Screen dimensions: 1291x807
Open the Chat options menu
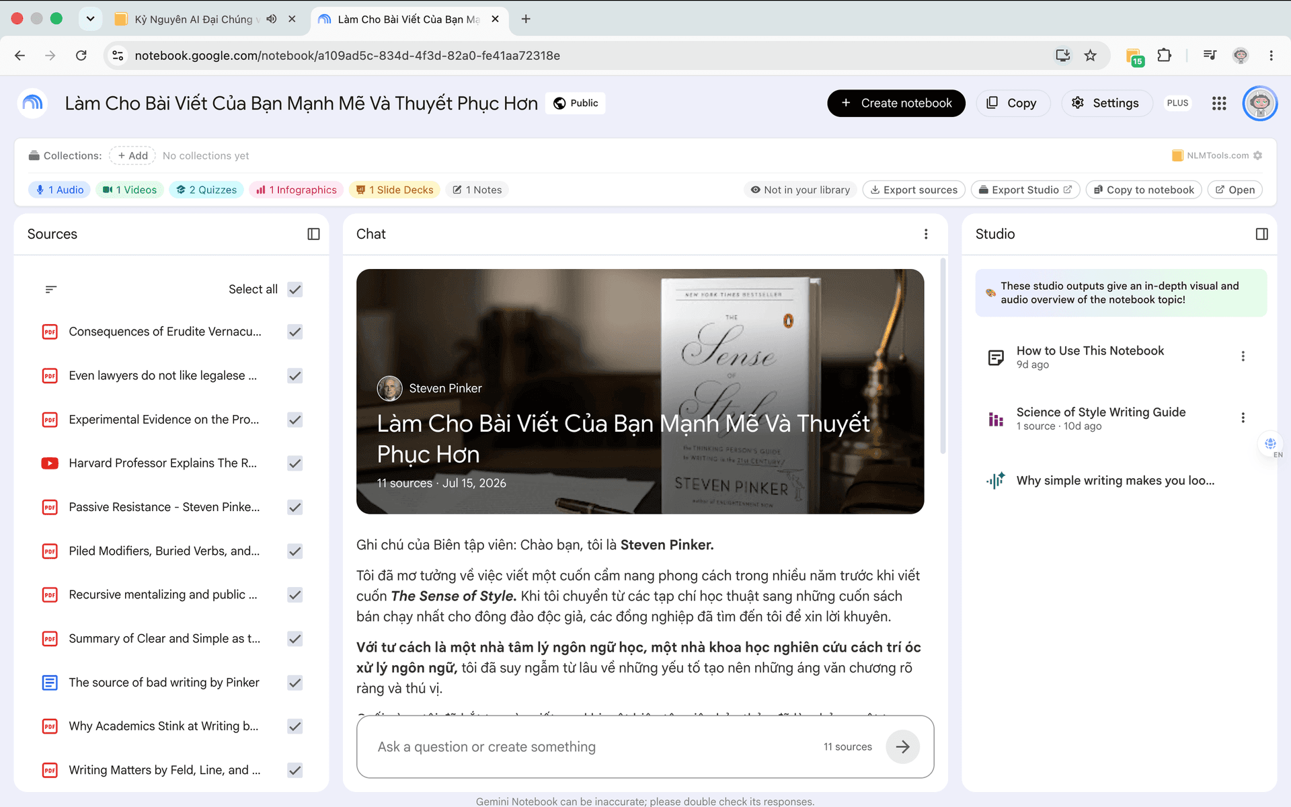click(926, 234)
